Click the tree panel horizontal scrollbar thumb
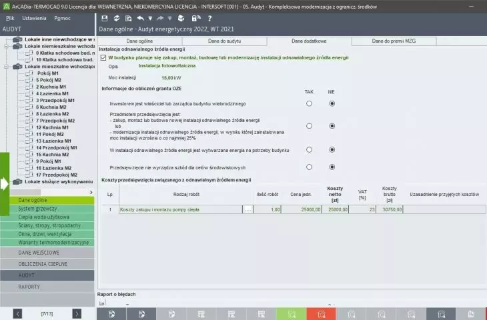The image size is (487, 320). (24, 193)
